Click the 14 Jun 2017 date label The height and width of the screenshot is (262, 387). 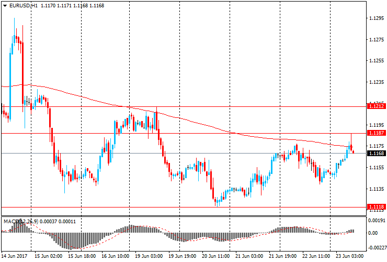(14, 256)
